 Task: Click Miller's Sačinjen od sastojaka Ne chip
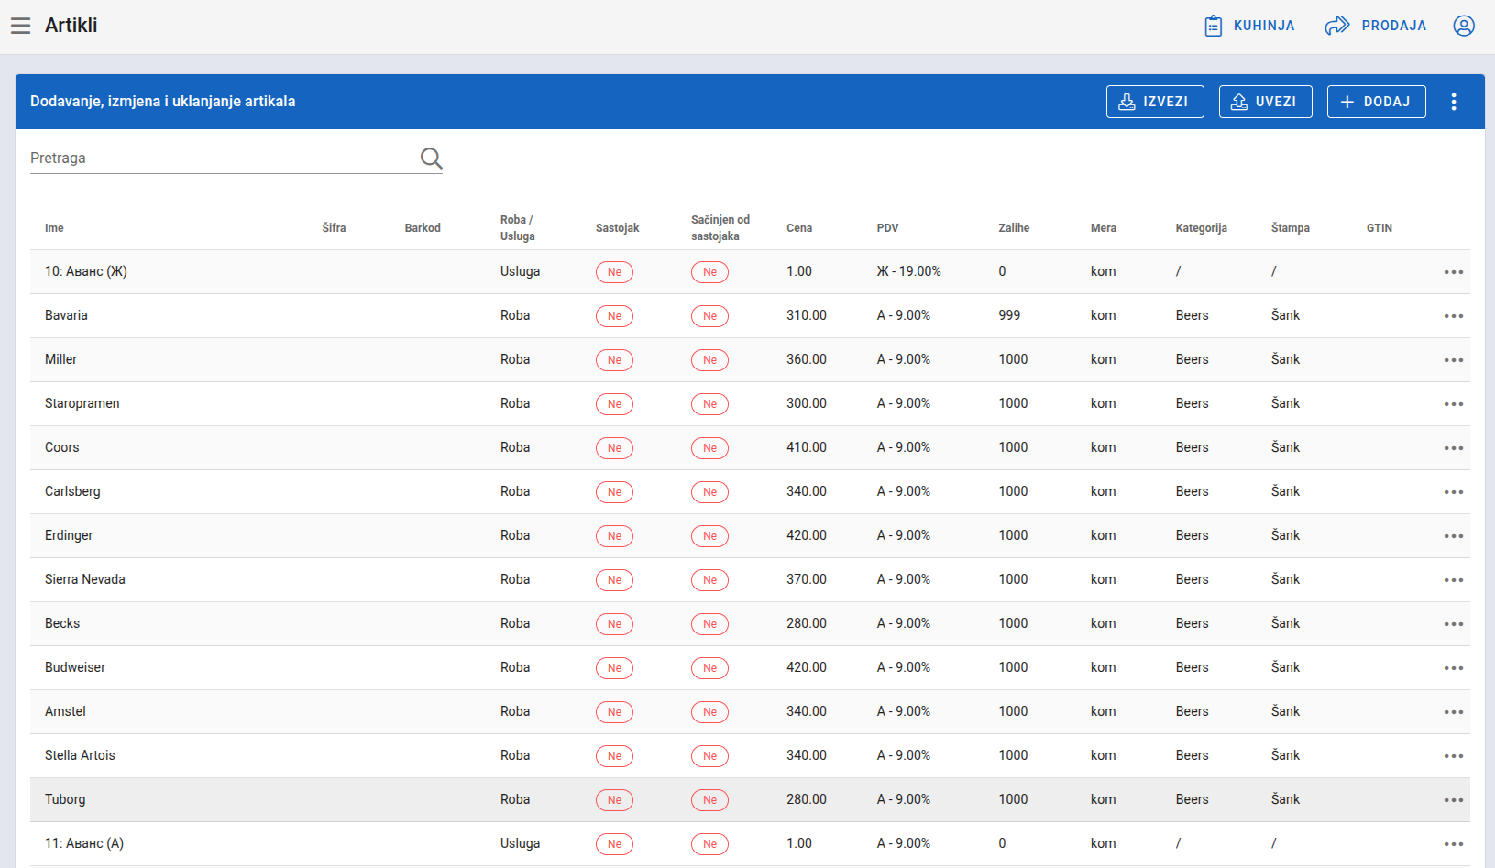coord(709,360)
